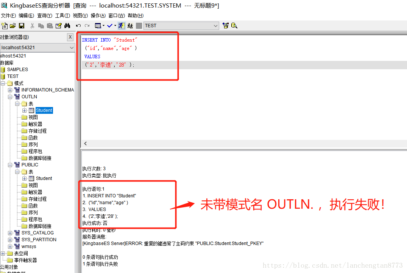The width and height of the screenshot is (407, 273).
Task: Expand the INFORMATION_SCHEMA schema
Action: [x=10, y=90]
